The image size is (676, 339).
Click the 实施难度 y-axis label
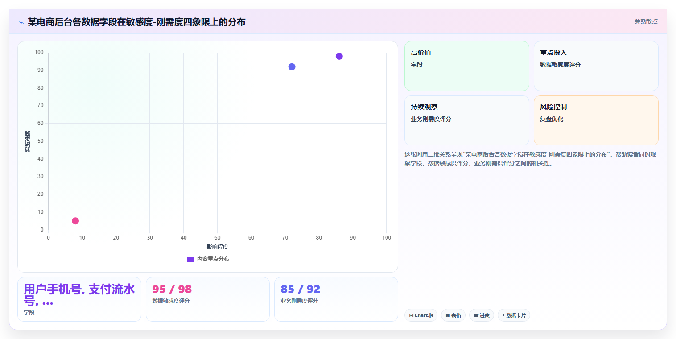[27, 141]
